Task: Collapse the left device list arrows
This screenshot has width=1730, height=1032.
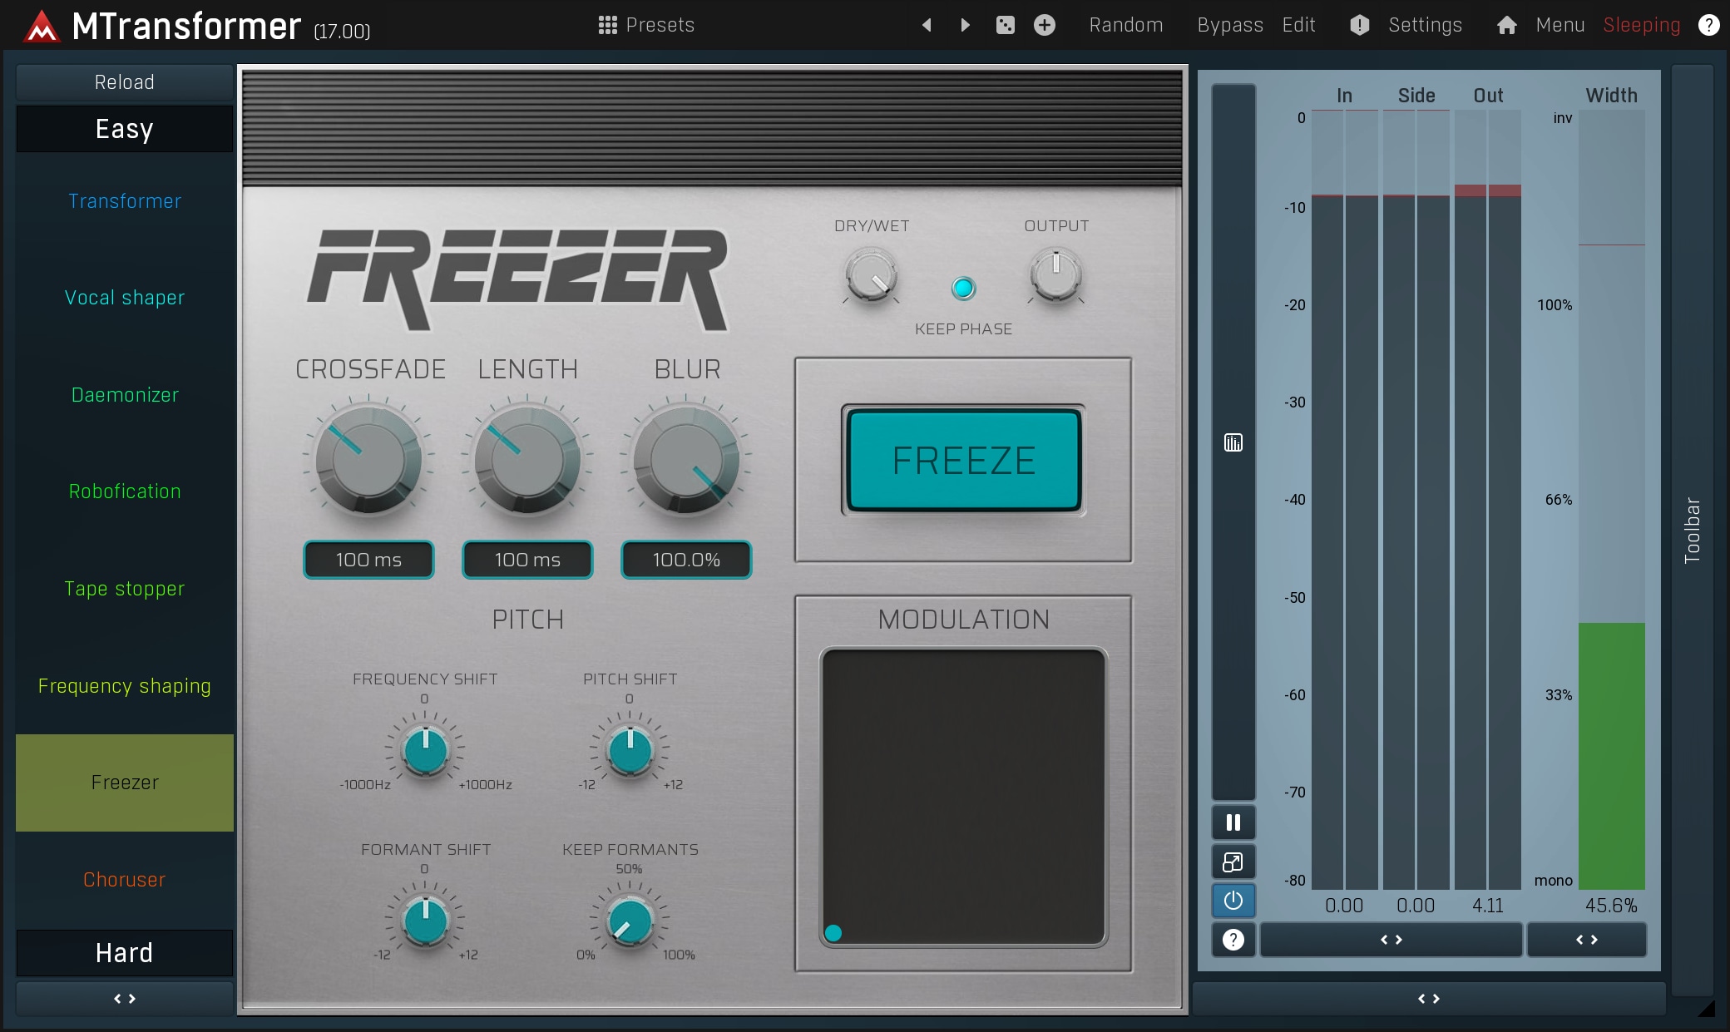Action: [125, 999]
